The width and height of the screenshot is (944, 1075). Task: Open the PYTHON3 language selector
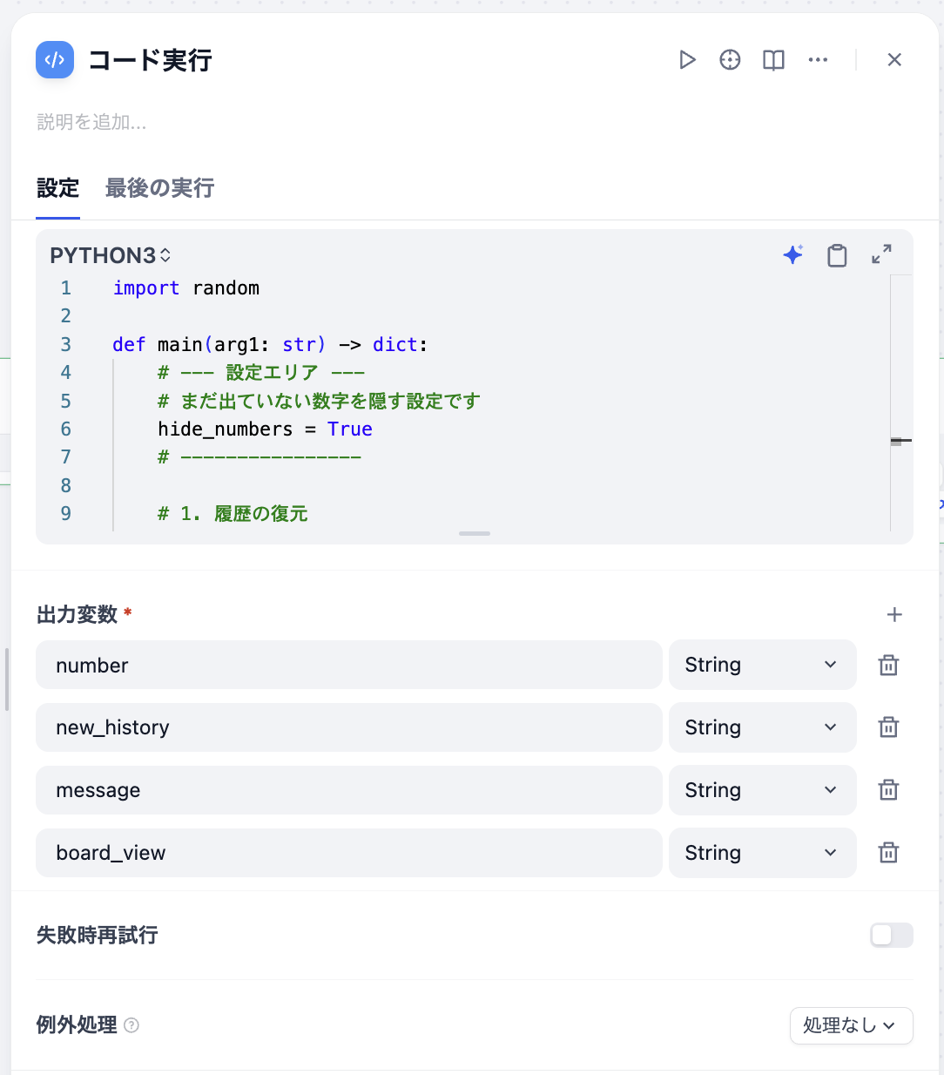pyautogui.click(x=110, y=255)
